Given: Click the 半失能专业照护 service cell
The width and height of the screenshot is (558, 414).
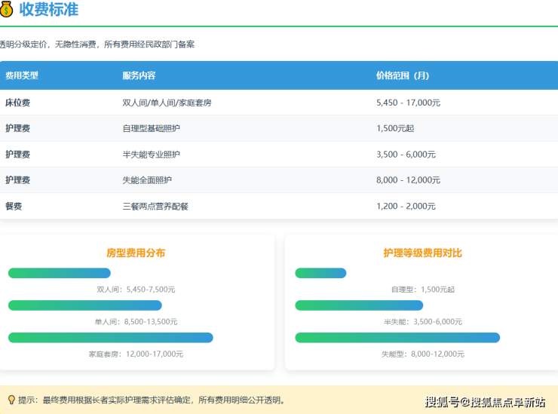Looking at the screenshot, I should coord(151,155).
